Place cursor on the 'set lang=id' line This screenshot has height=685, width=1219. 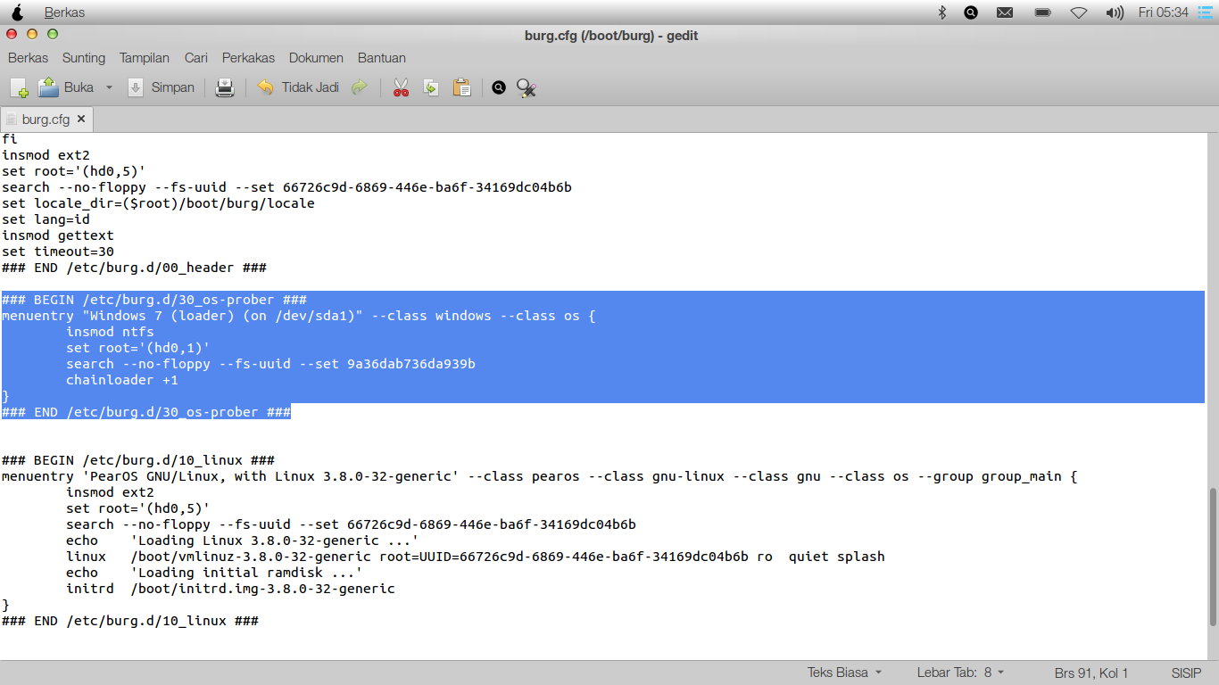pyautogui.click(x=46, y=219)
